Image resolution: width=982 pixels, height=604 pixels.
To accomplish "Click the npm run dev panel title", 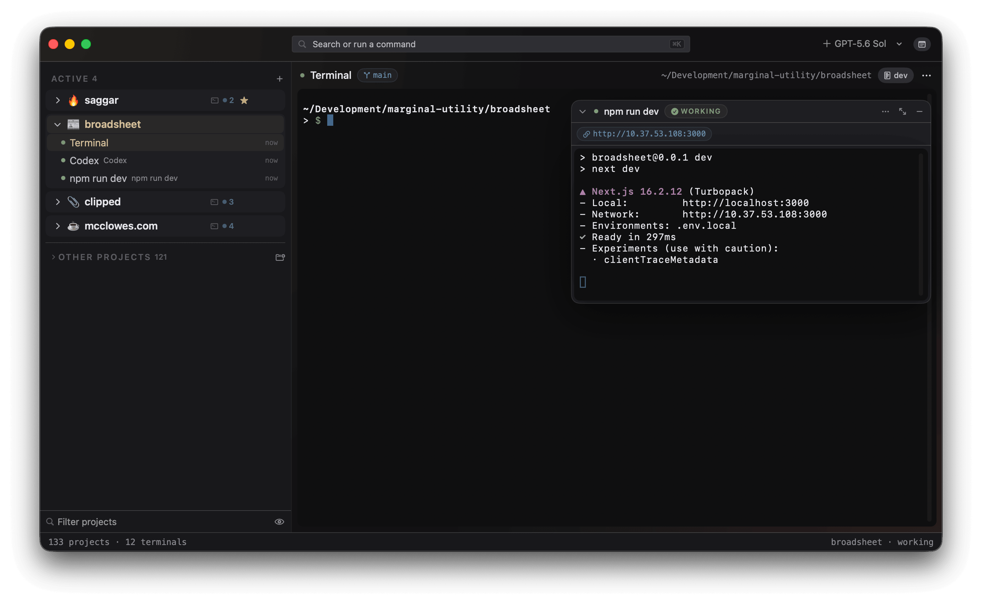I will pos(631,112).
